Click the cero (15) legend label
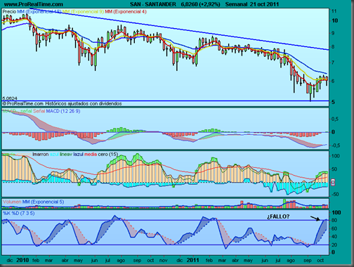This screenshot has height=267, width=354. [108, 155]
